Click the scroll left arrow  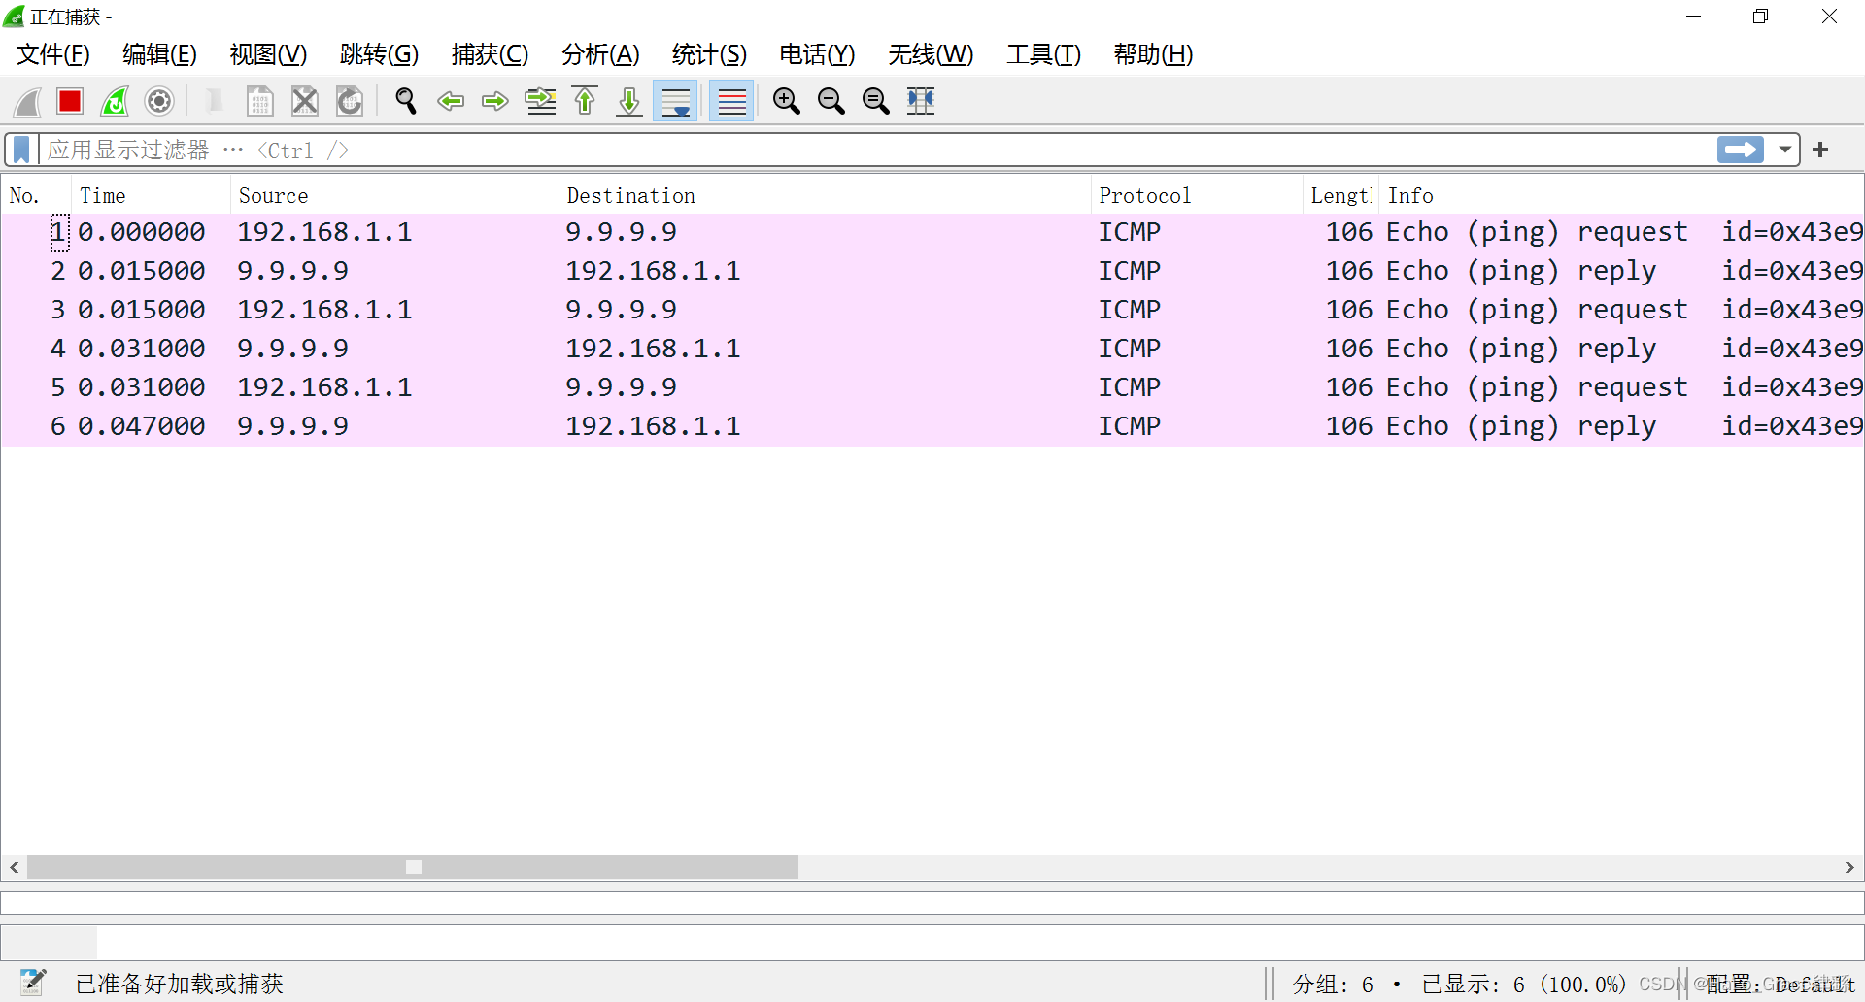tap(14, 867)
